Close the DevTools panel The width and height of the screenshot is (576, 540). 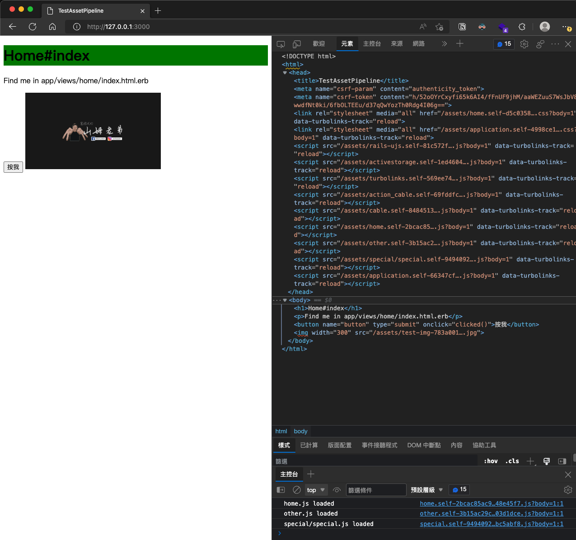pos(568,44)
